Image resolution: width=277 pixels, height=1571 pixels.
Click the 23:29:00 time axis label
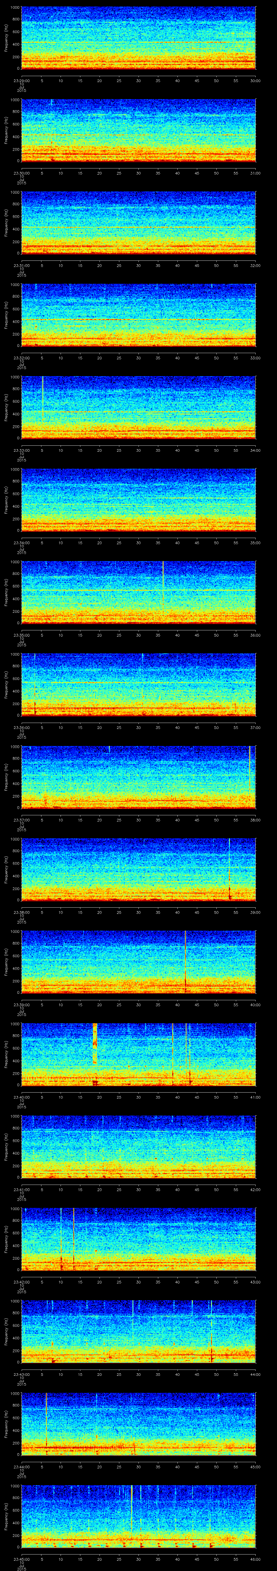point(21,80)
